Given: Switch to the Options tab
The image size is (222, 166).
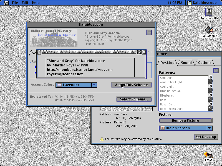Looking at the screenshot, I should pos(205,63).
